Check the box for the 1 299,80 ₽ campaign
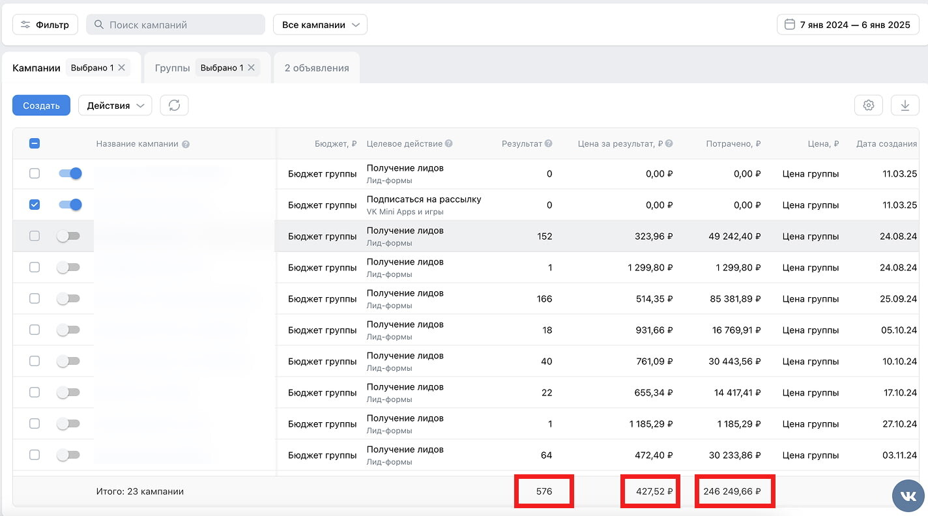Viewport: 928px width, 516px height. pyautogui.click(x=35, y=267)
